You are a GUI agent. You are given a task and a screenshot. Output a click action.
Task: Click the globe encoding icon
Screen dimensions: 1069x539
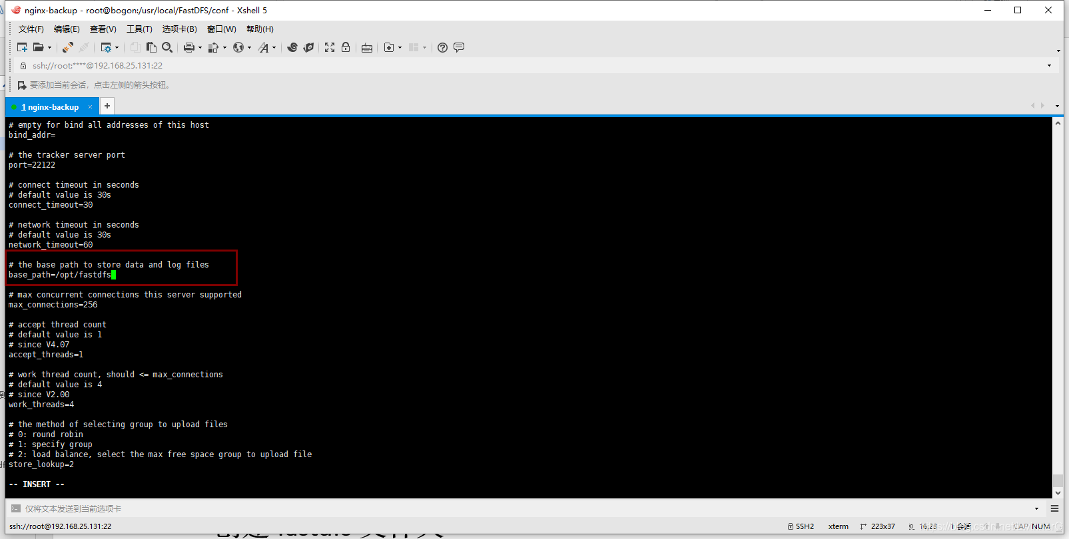pyautogui.click(x=238, y=47)
